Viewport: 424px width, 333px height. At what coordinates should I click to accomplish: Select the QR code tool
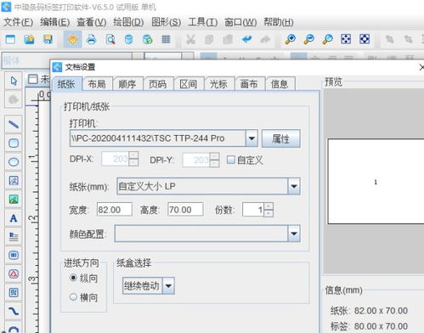point(14,292)
